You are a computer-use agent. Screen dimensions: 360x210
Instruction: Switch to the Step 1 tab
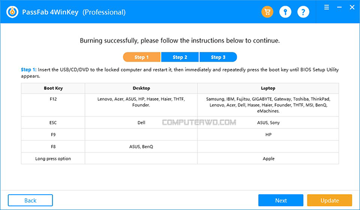(142, 57)
